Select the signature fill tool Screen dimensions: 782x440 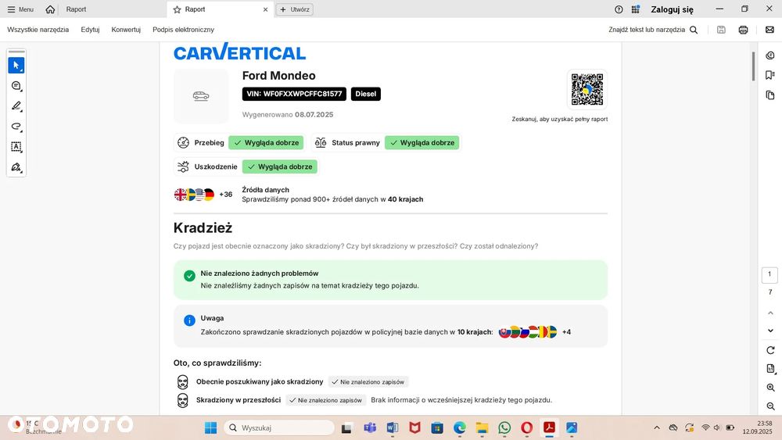point(16,167)
